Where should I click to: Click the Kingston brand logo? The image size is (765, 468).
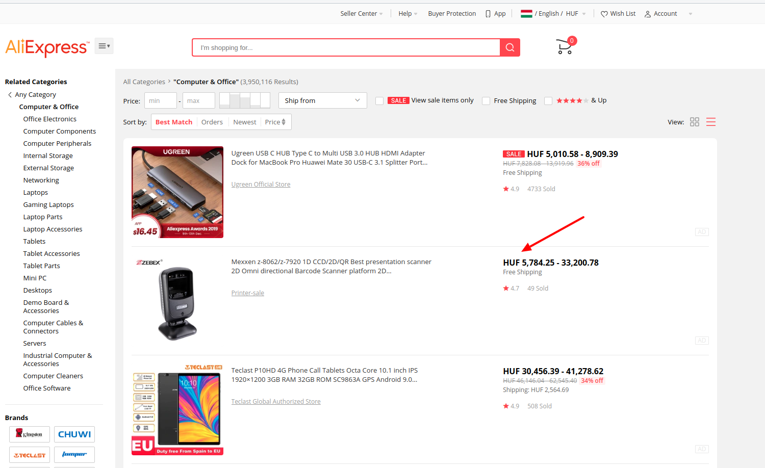pos(30,434)
